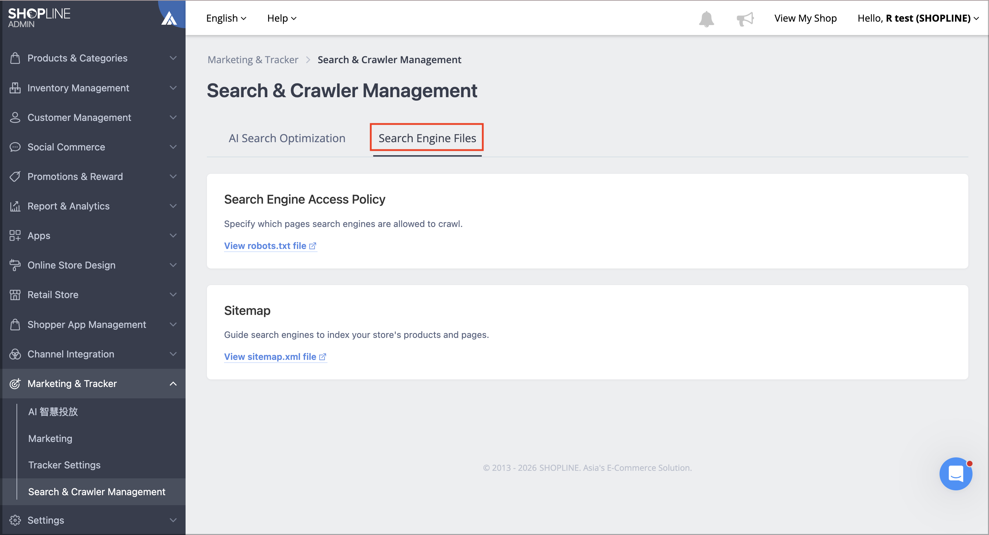Click Search & Crawler Management breadcrumb text
989x535 pixels.
coord(389,59)
